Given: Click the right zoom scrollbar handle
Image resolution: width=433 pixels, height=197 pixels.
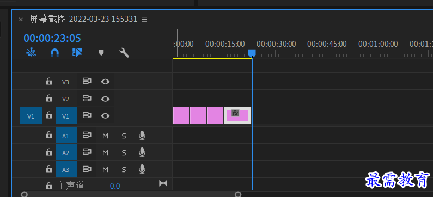Looking at the screenshot, I should (238, 194).
